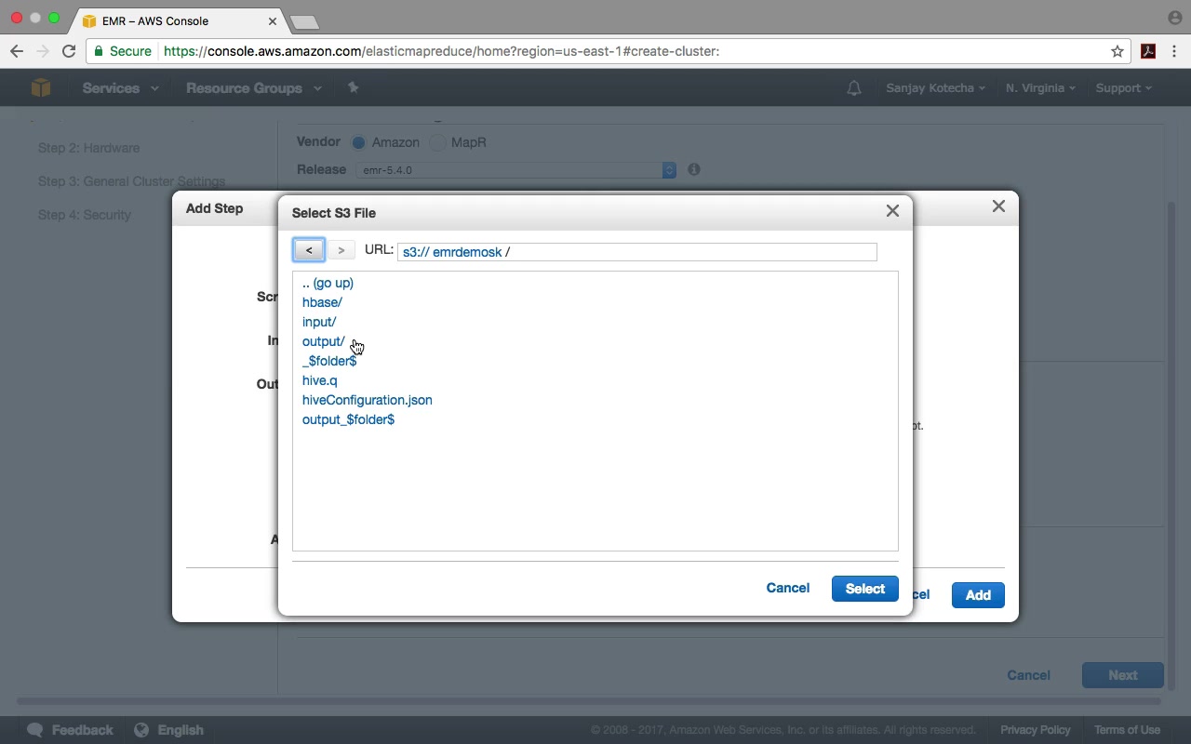Click the .. (go up) entry

coord(328,283)
